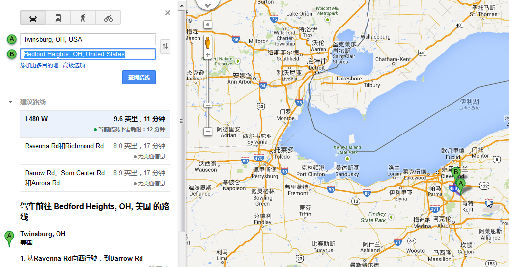Click the I-71 highway shield
509x267 pixels.
[x=398, y=242]
